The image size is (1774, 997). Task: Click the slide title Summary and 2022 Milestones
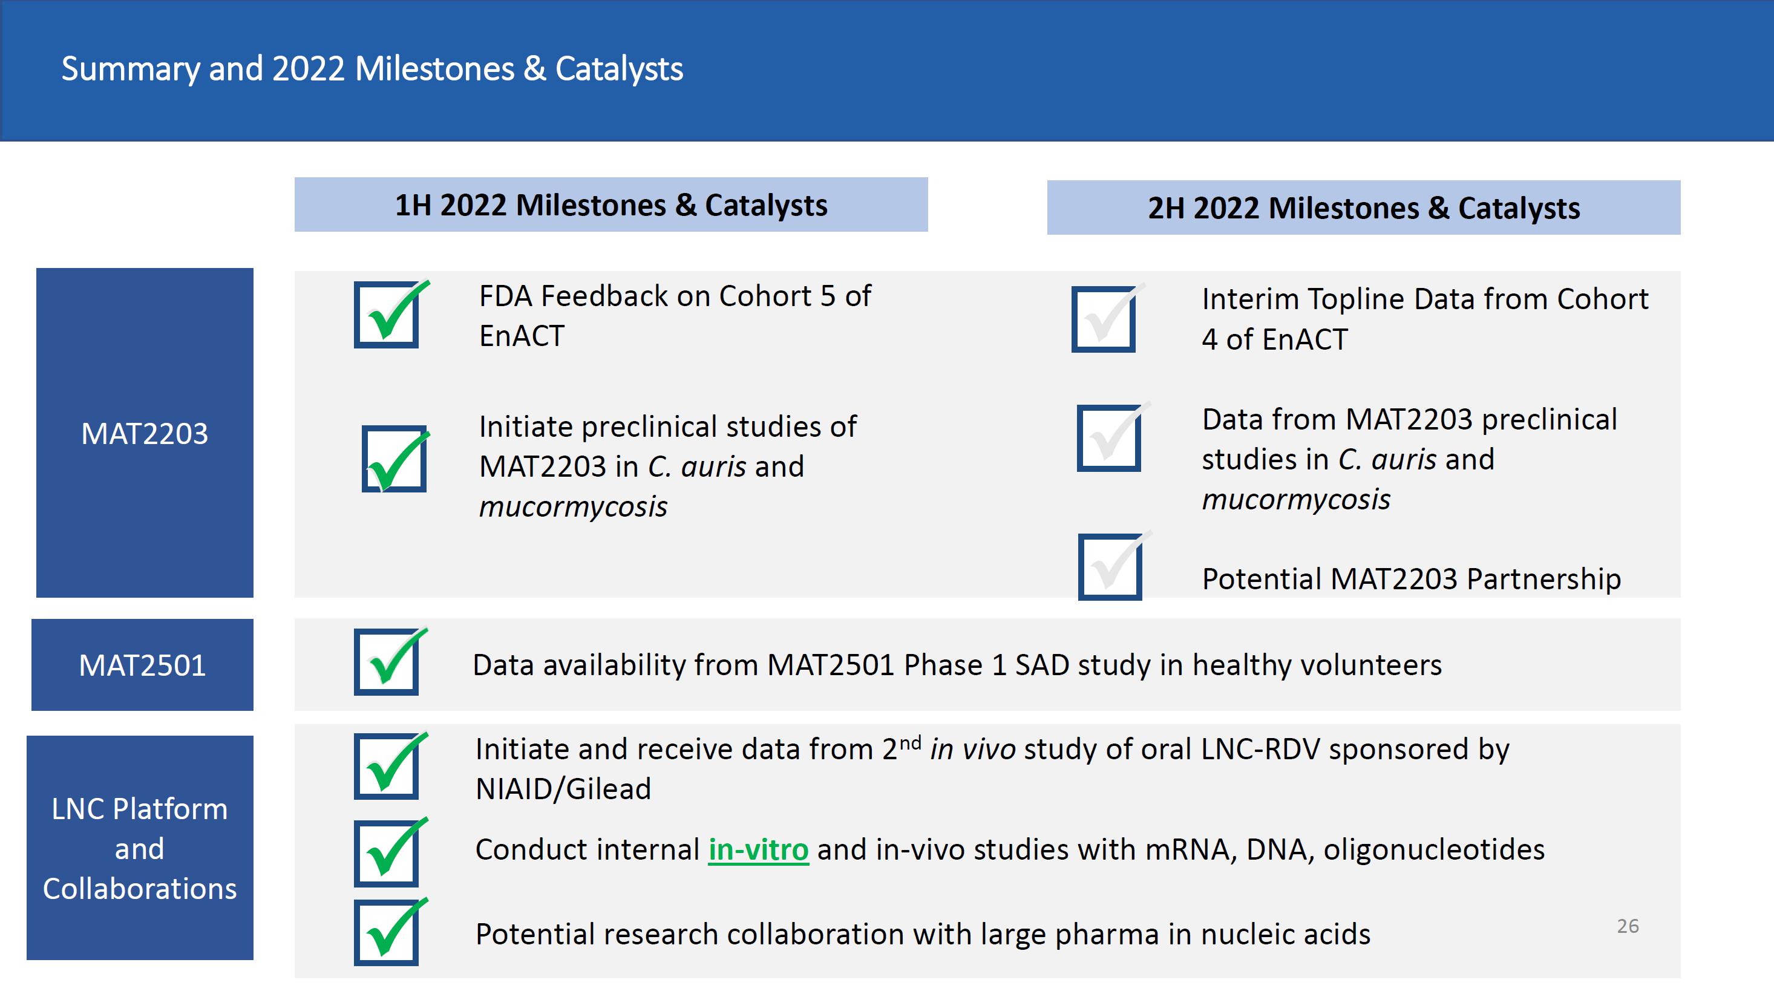[372, 69]
